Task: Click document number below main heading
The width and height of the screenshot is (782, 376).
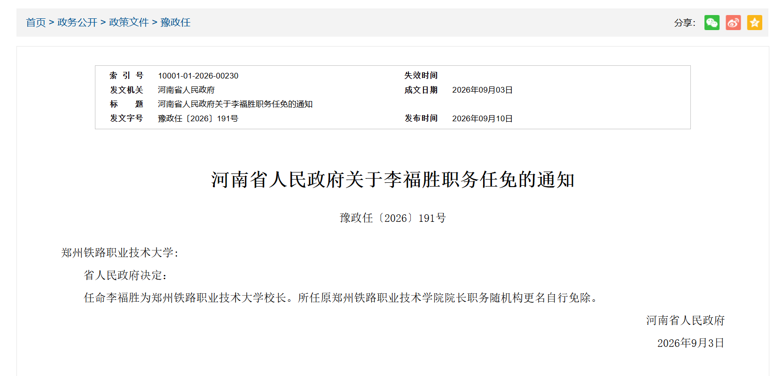Action: point(393,218)
